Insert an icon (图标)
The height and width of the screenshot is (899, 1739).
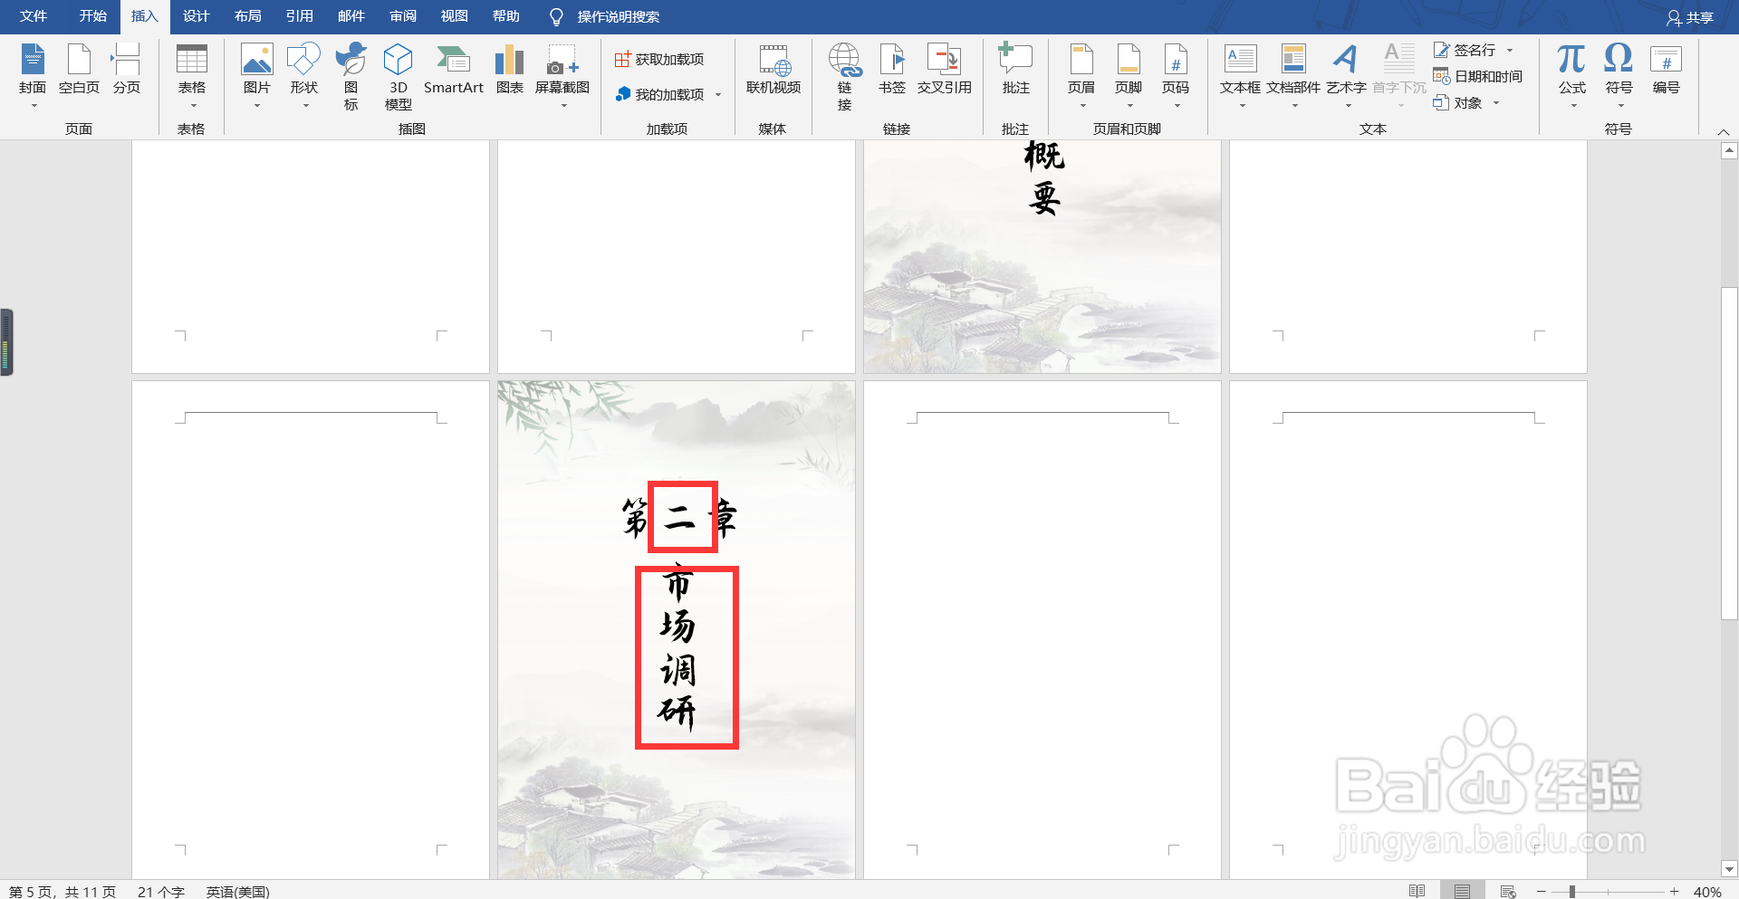tap(351, 77)
